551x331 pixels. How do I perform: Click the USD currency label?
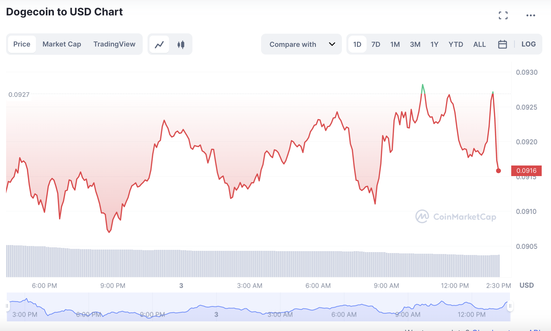point(527,285)
